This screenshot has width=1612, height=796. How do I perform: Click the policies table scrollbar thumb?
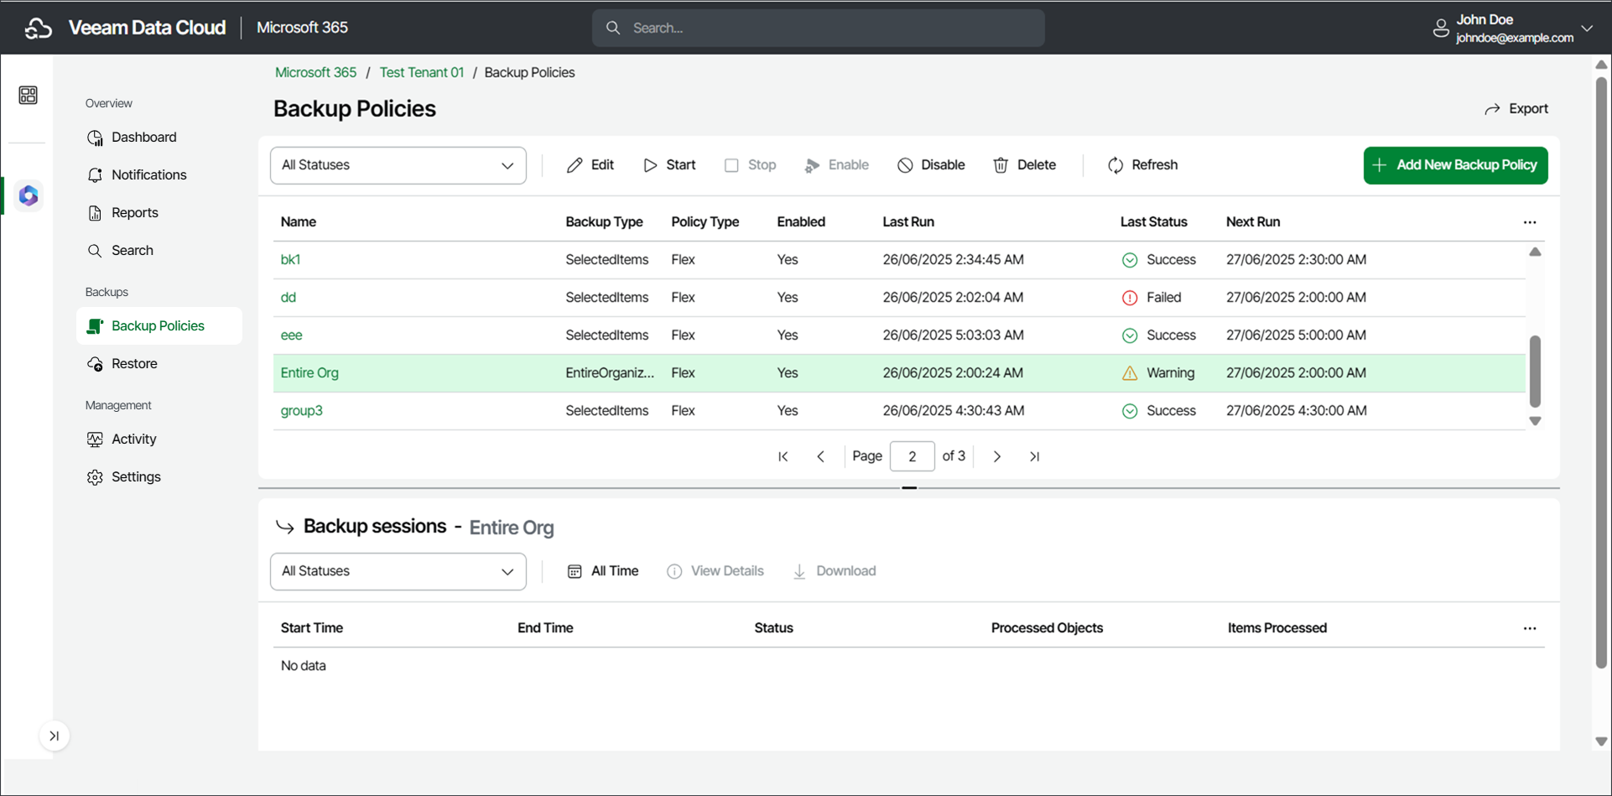point(1535,371)
